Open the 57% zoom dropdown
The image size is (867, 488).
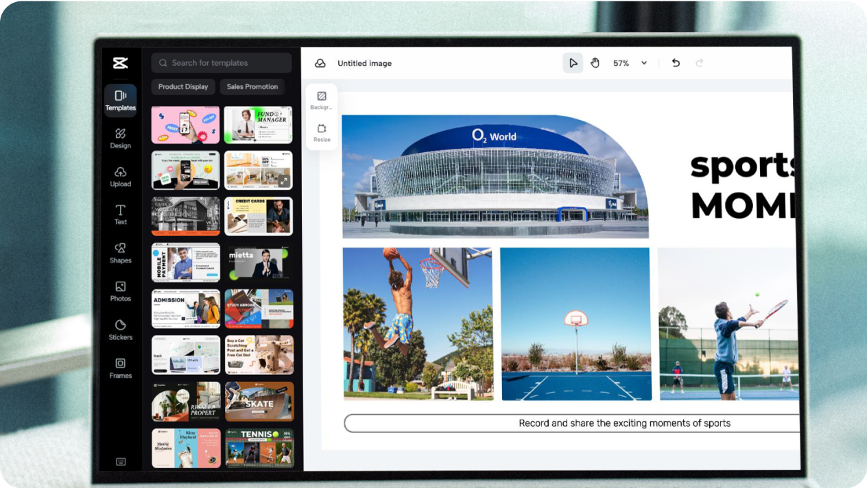coord(630,63)
